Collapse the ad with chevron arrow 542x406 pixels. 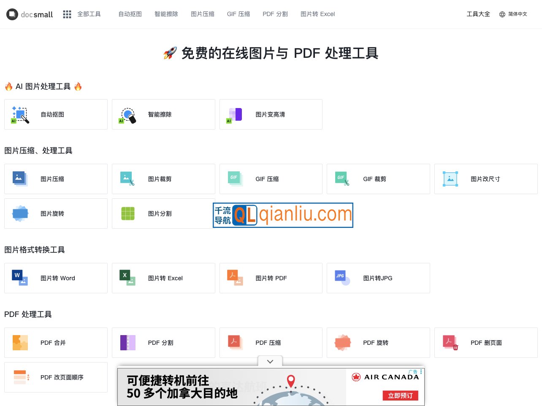270,362
